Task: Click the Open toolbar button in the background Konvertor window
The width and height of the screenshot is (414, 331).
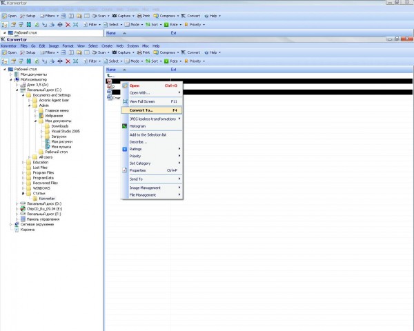Action: coord(9,16)
